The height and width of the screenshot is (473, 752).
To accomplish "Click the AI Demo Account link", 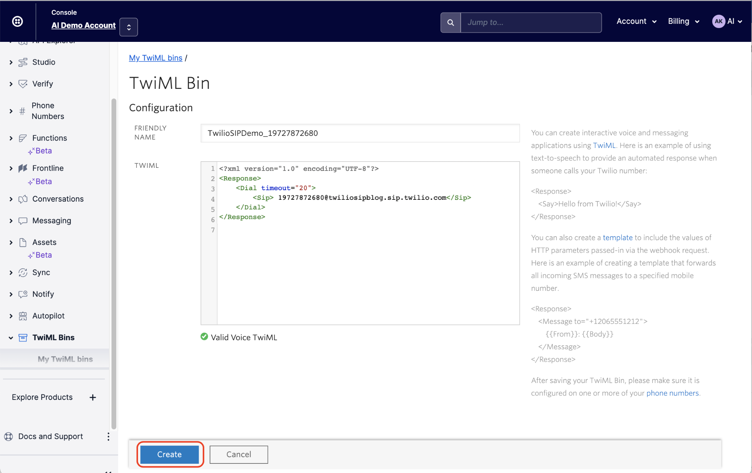I will pos(83,25).
